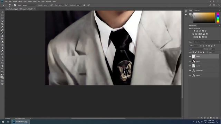
Task: Open Smoothing value arrow
Action: tap(81, 5)
